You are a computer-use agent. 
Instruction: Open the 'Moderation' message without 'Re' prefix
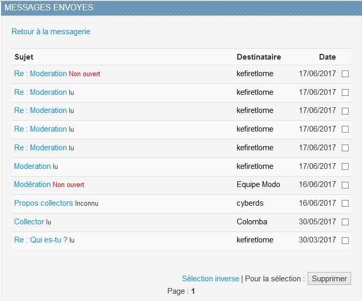[x=32, y=166]
